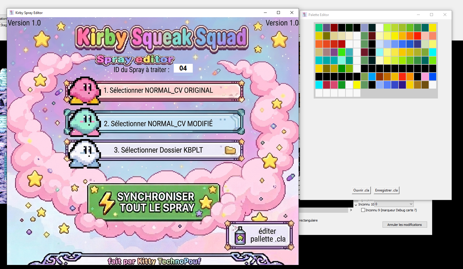Collapse the chevron left of 'Inconnu 10'
This screenshot has width=463, height=269.
coord(356,205)
